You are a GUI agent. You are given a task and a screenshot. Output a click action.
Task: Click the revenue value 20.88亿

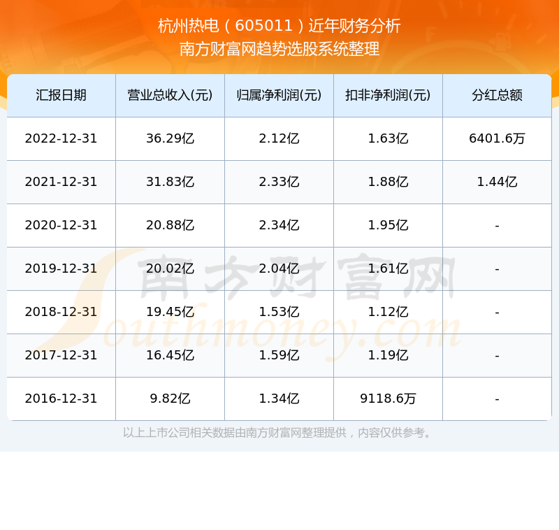click(170, 225)
